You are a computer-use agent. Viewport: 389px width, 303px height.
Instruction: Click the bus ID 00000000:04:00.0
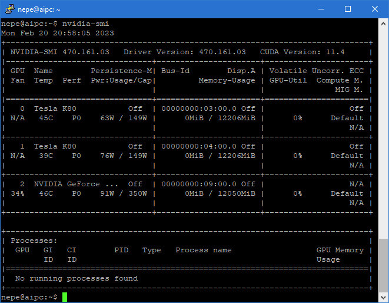point(199,146)
